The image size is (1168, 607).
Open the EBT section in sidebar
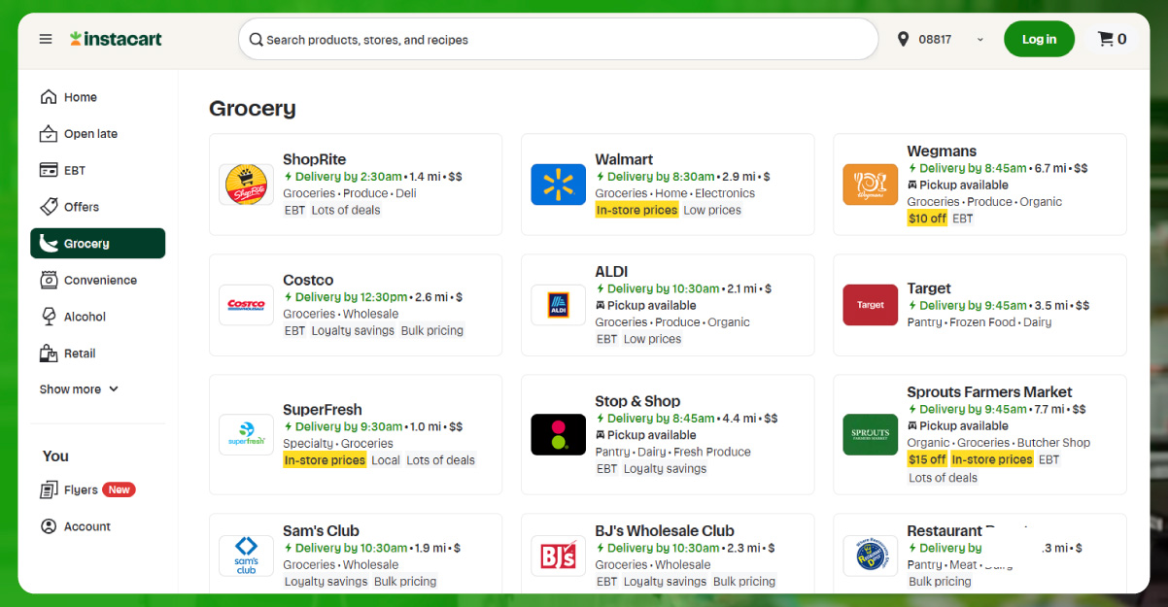(75, 170)
